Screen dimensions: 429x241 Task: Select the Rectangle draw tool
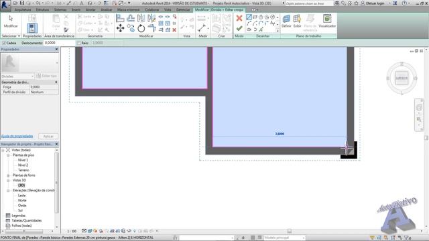(255, 17)
